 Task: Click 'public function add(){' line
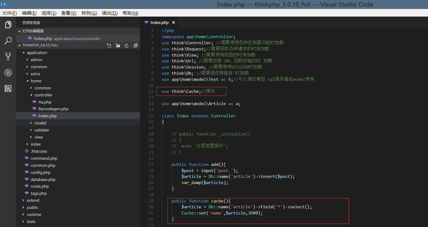[199, 164]
